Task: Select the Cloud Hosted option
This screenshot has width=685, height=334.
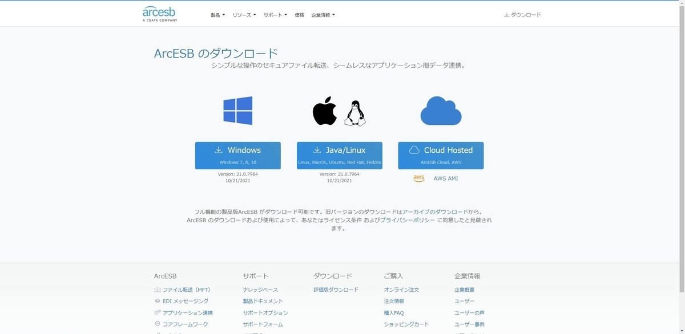Action: [x=441, y=156]
